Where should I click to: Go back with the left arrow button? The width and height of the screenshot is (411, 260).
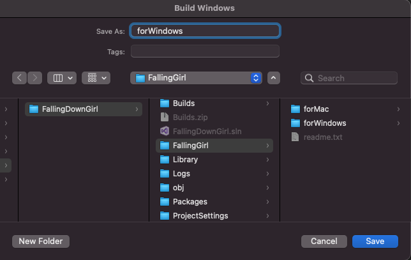click(x=19, y=78)
